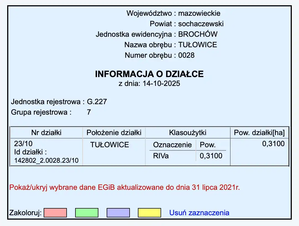Viewport: 299px width, 226px height.
Task: Click the 'INFORMACJA O DZIAŁCE' heading
Action: click(149, 74)
